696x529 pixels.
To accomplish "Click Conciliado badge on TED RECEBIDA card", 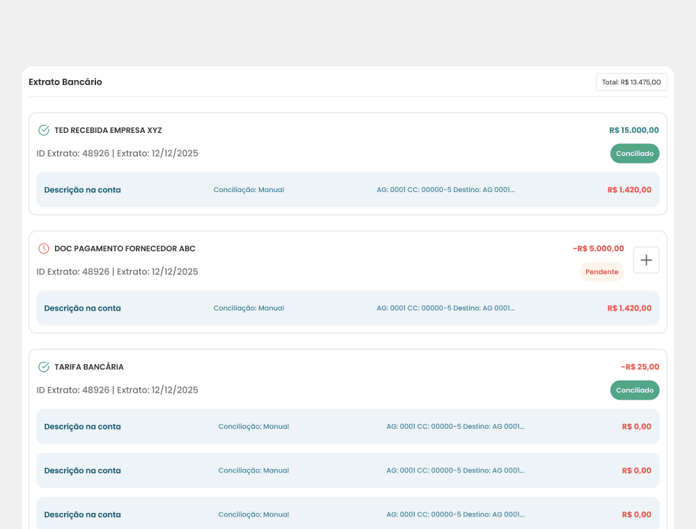I will click(x=635, y=154).
